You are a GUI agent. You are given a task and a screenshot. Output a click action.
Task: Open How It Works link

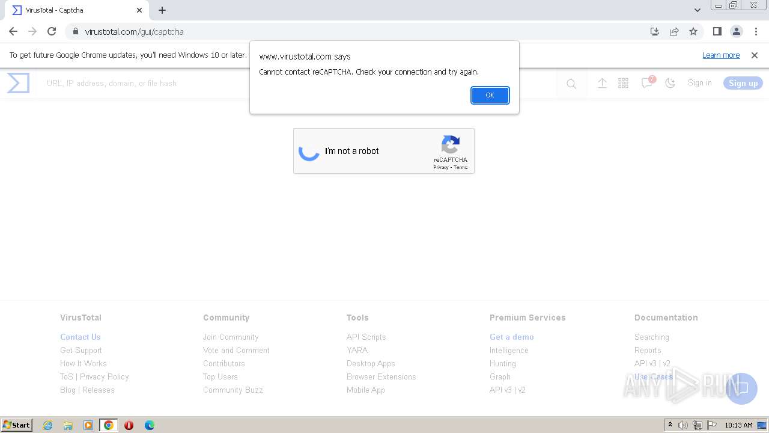pyautogui.click(x=84, y=364)
